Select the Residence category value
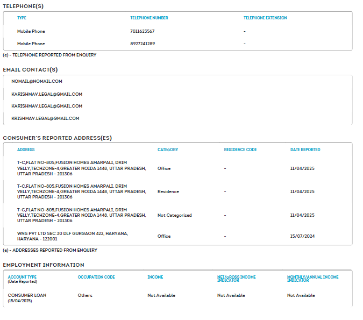 (x=168, y=191)
